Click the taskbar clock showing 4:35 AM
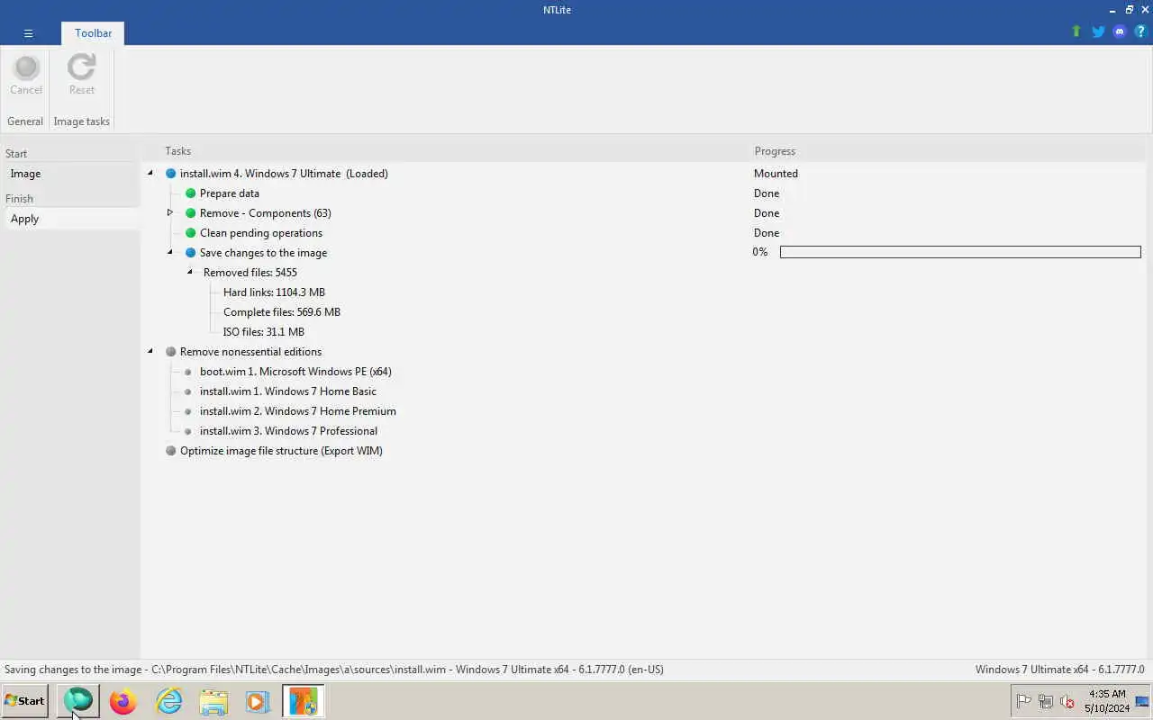The image size is (1153, 720). [1107, 701]
